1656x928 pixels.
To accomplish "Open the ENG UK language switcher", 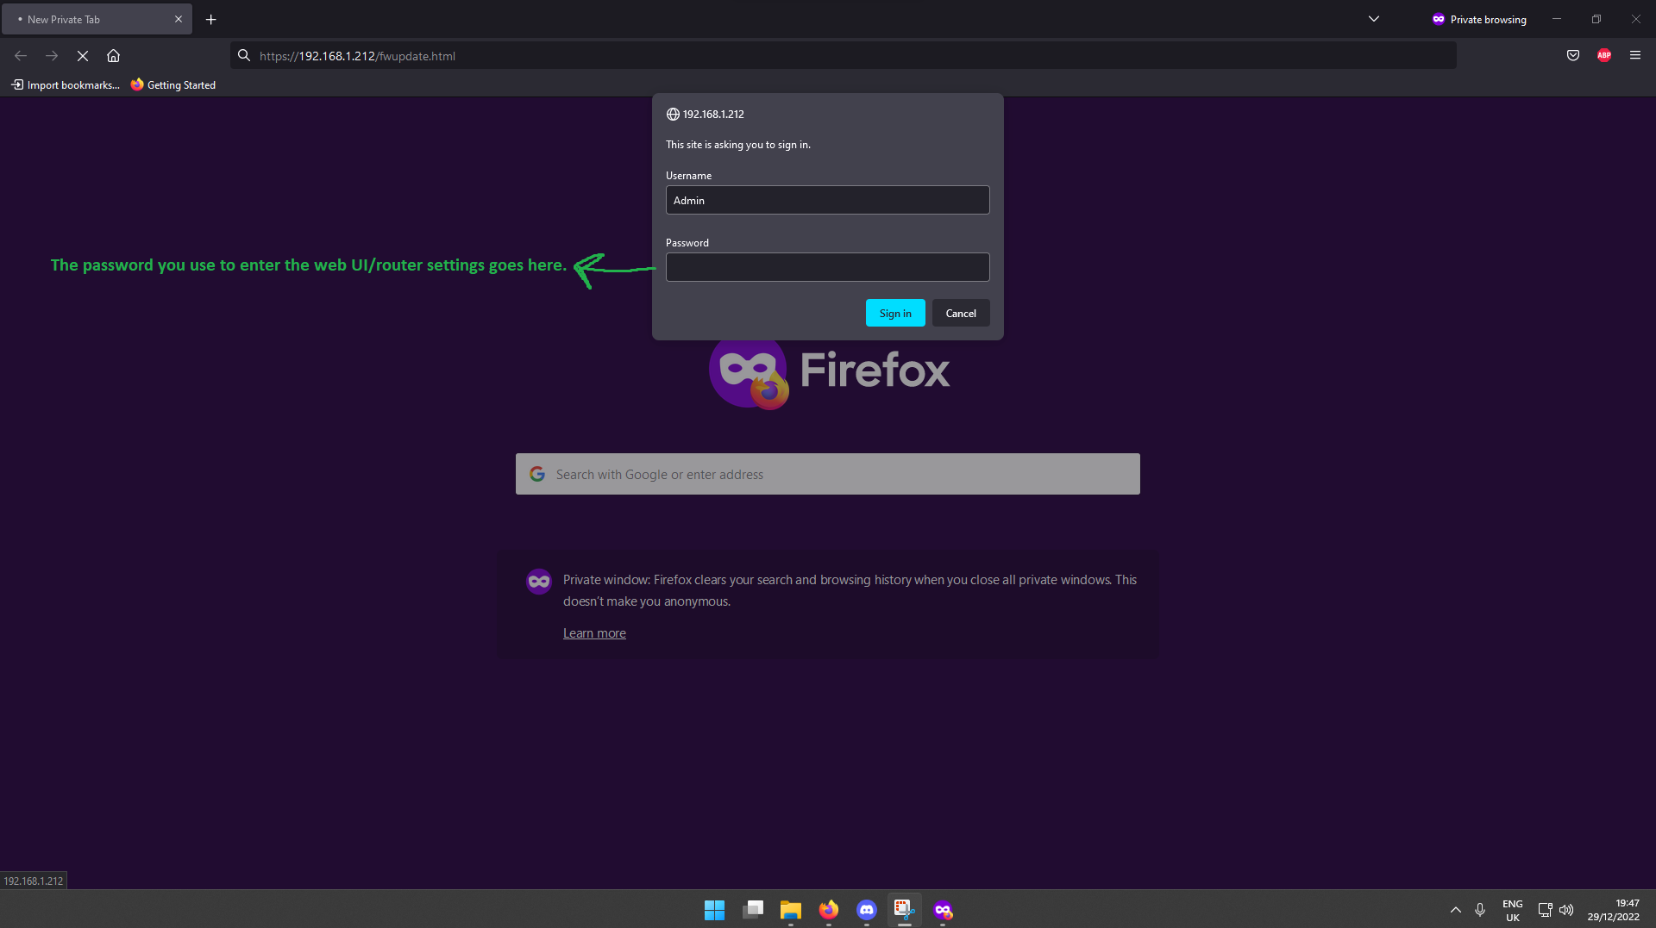I will point(1513,911).
